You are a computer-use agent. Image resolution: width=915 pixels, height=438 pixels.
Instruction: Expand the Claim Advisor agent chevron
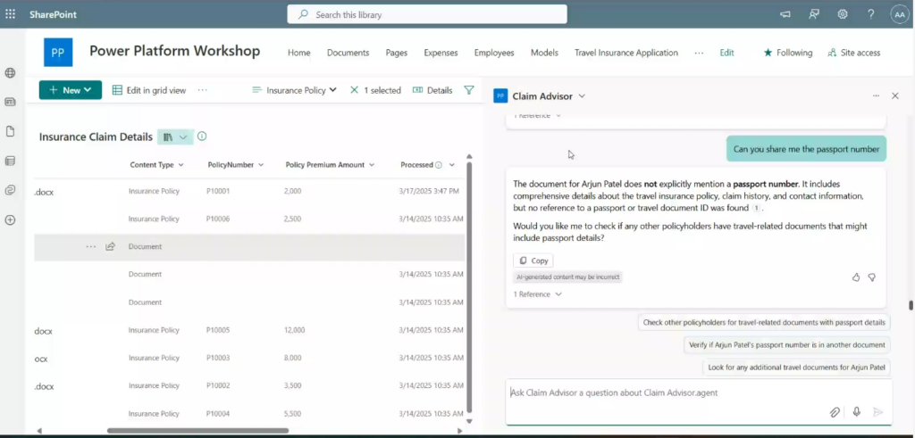[582, 96]
